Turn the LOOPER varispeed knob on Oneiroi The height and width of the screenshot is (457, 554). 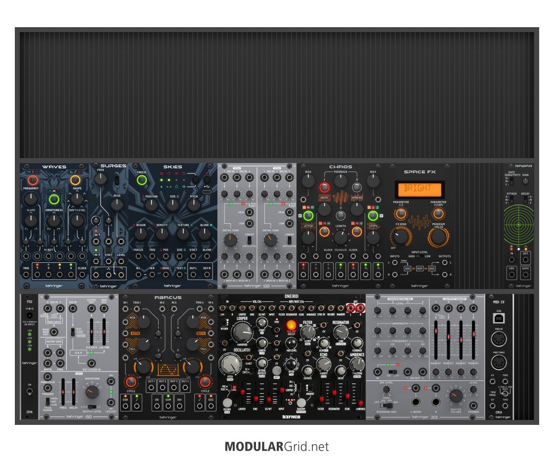(242, 332)
